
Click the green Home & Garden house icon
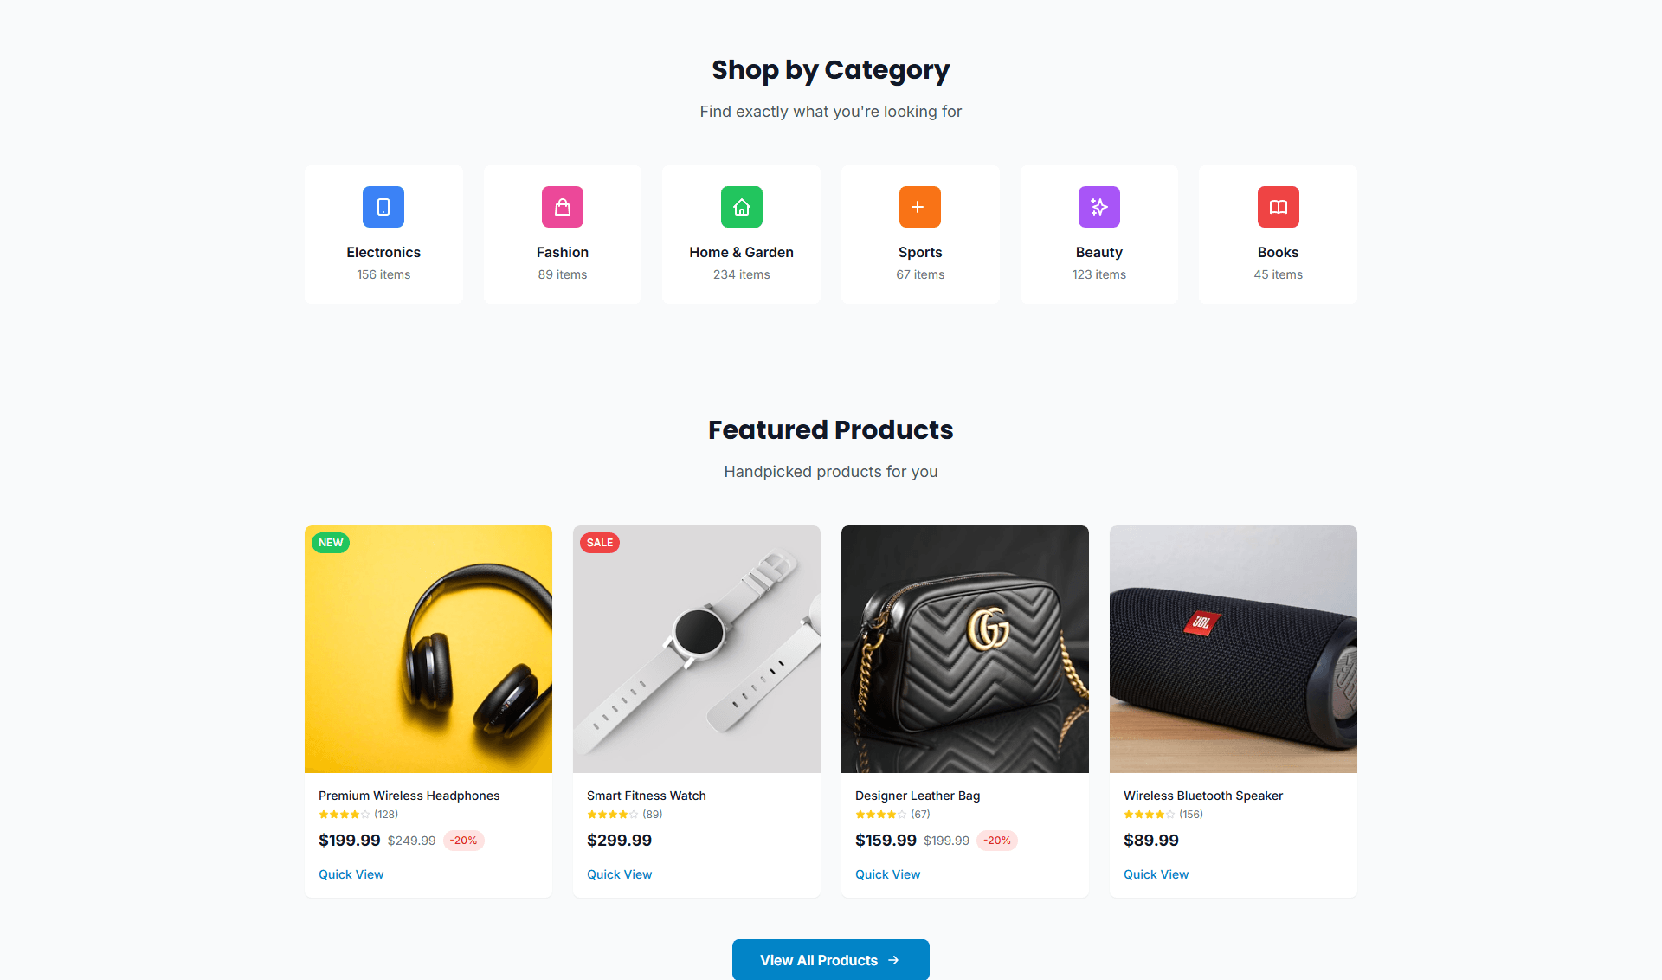(x=742, y=207)
